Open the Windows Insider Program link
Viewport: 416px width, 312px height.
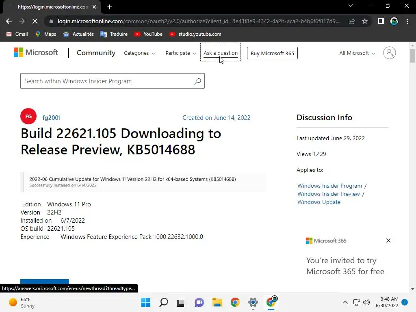[x=329, y=186]
